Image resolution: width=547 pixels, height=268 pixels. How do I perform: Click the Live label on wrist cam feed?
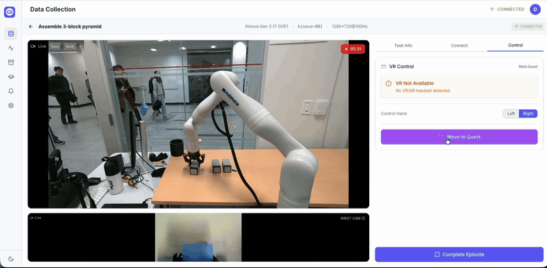click(x=38, y=218)
